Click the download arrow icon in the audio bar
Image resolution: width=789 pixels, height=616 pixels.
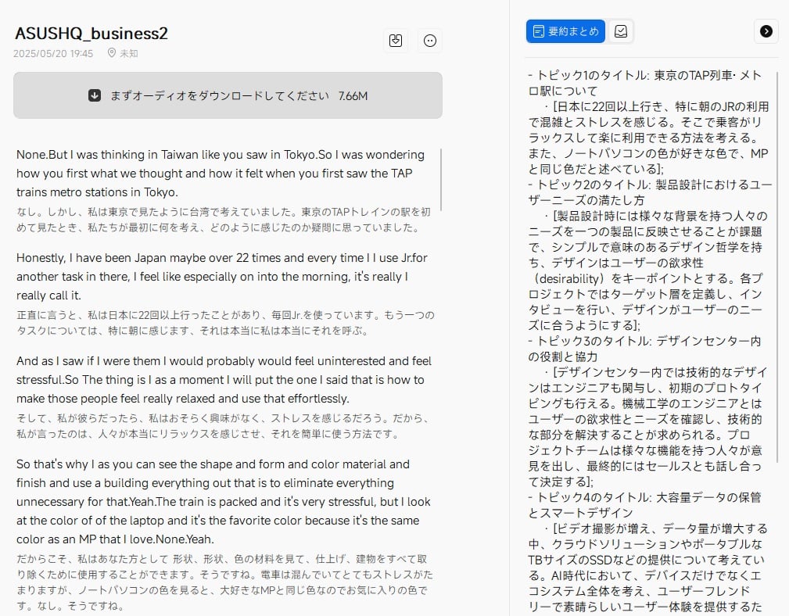(x=95, y=95)
